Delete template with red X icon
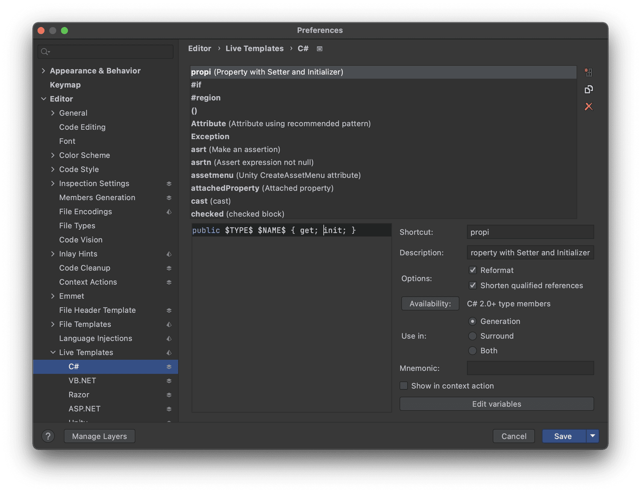This screenshot has width=641, height=493. pyautogui.click(x=588, y=107)
